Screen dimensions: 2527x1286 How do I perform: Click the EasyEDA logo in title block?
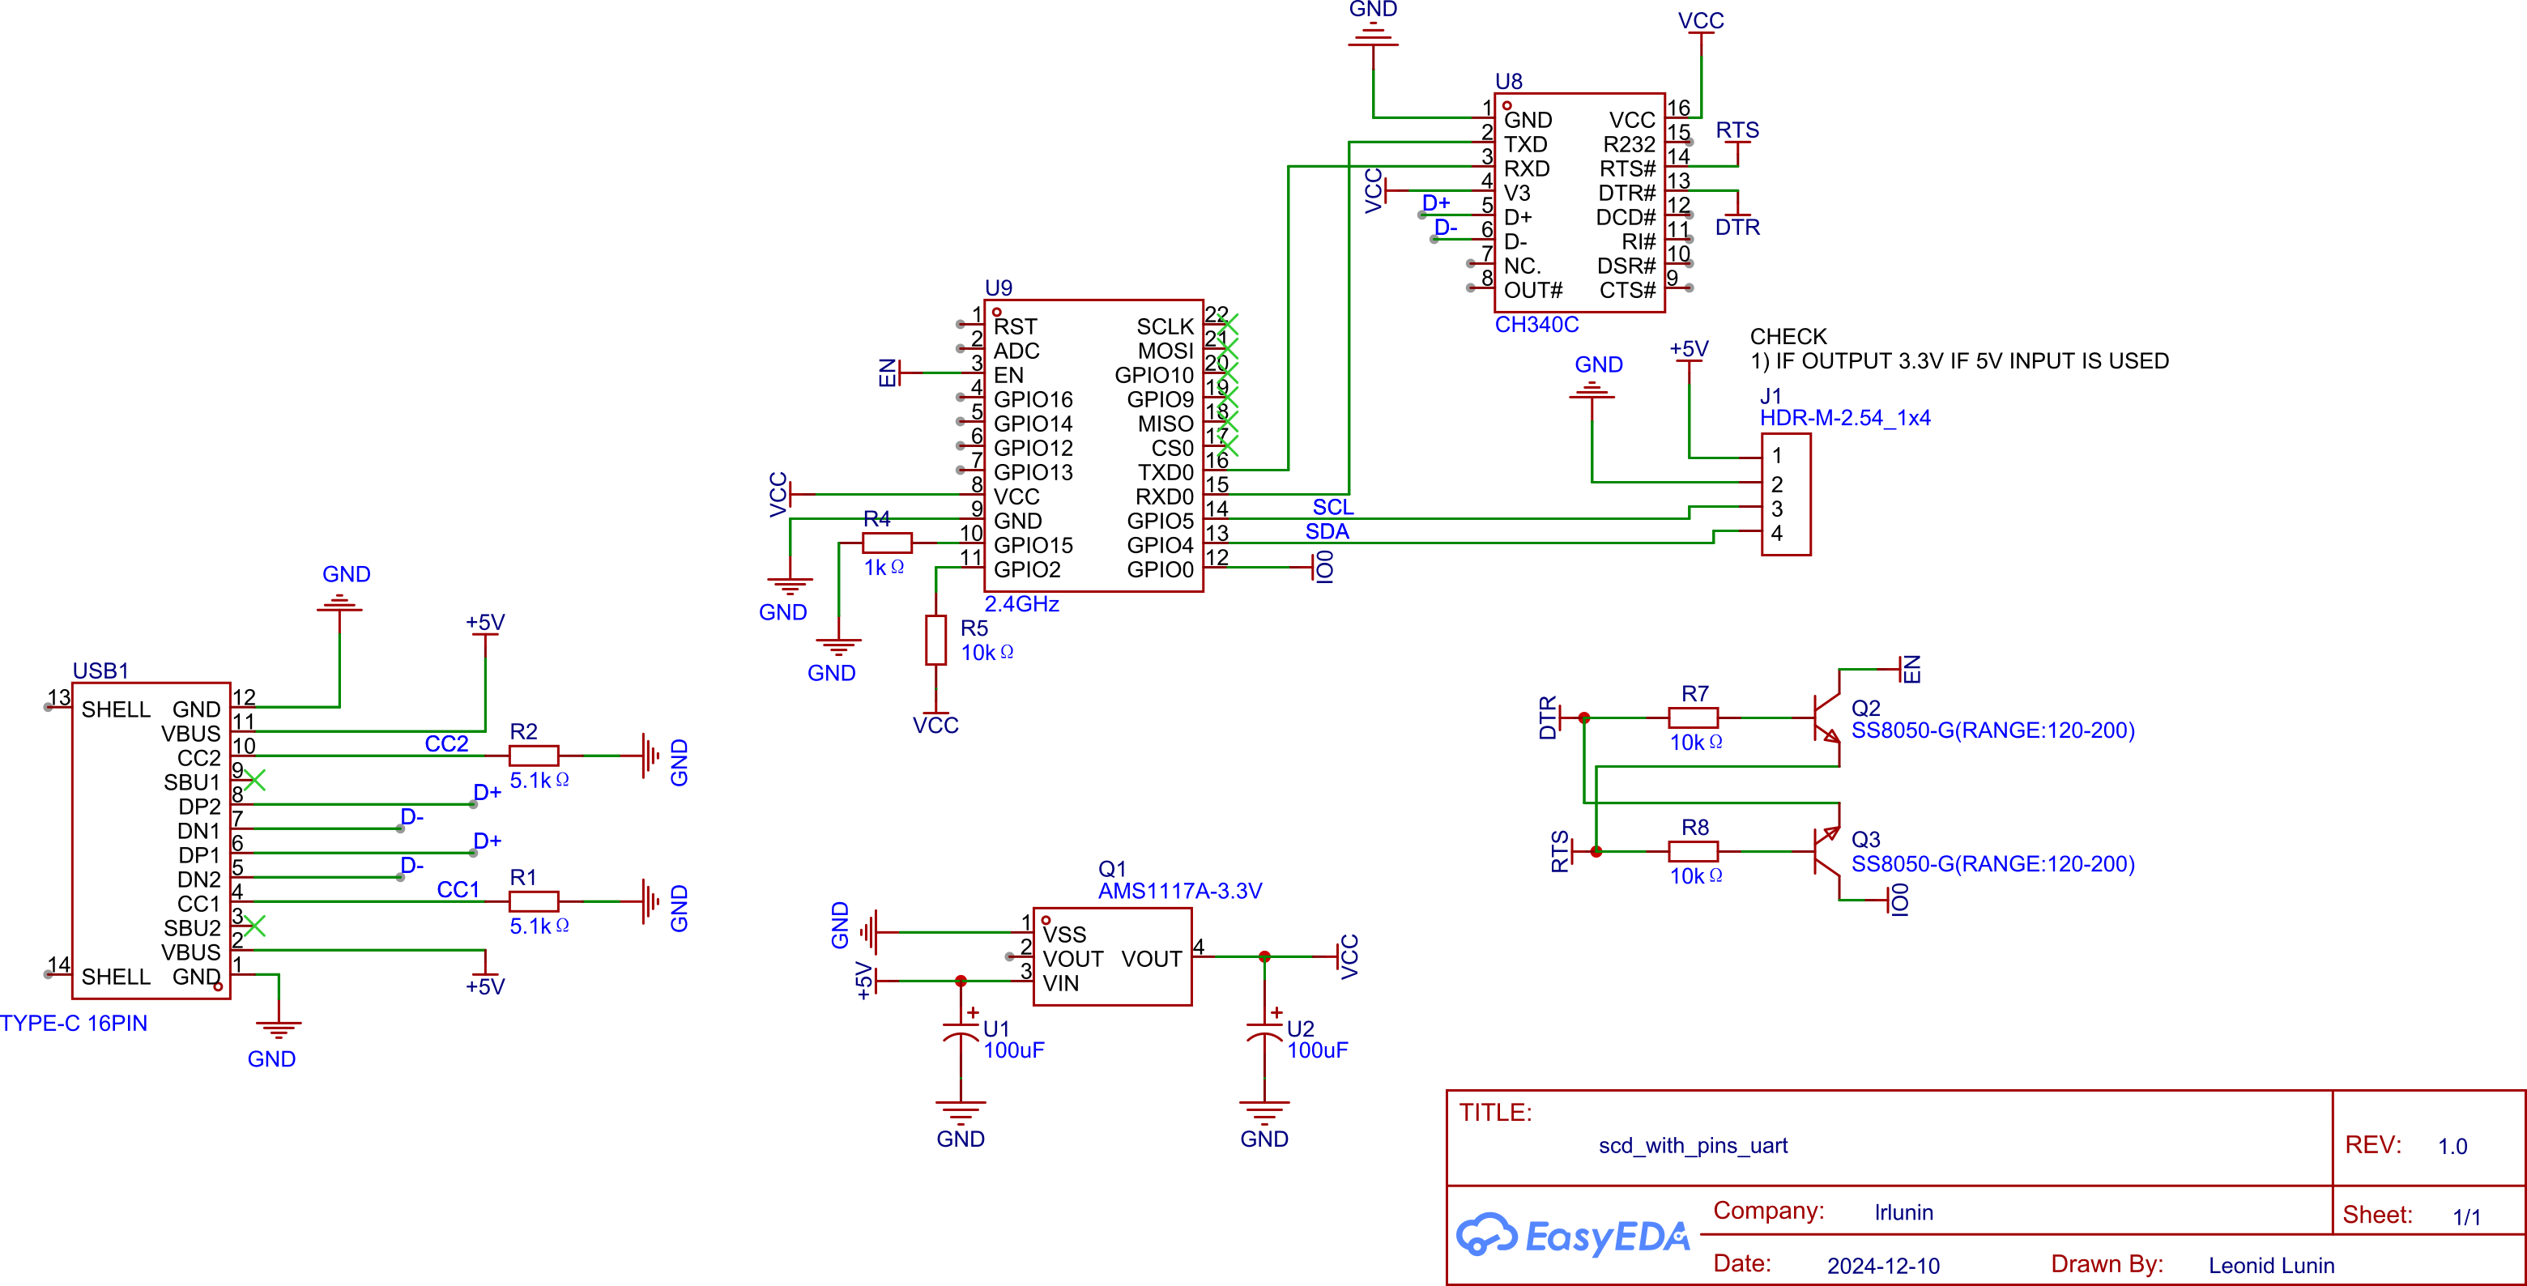click(x=1573, y=1234)
